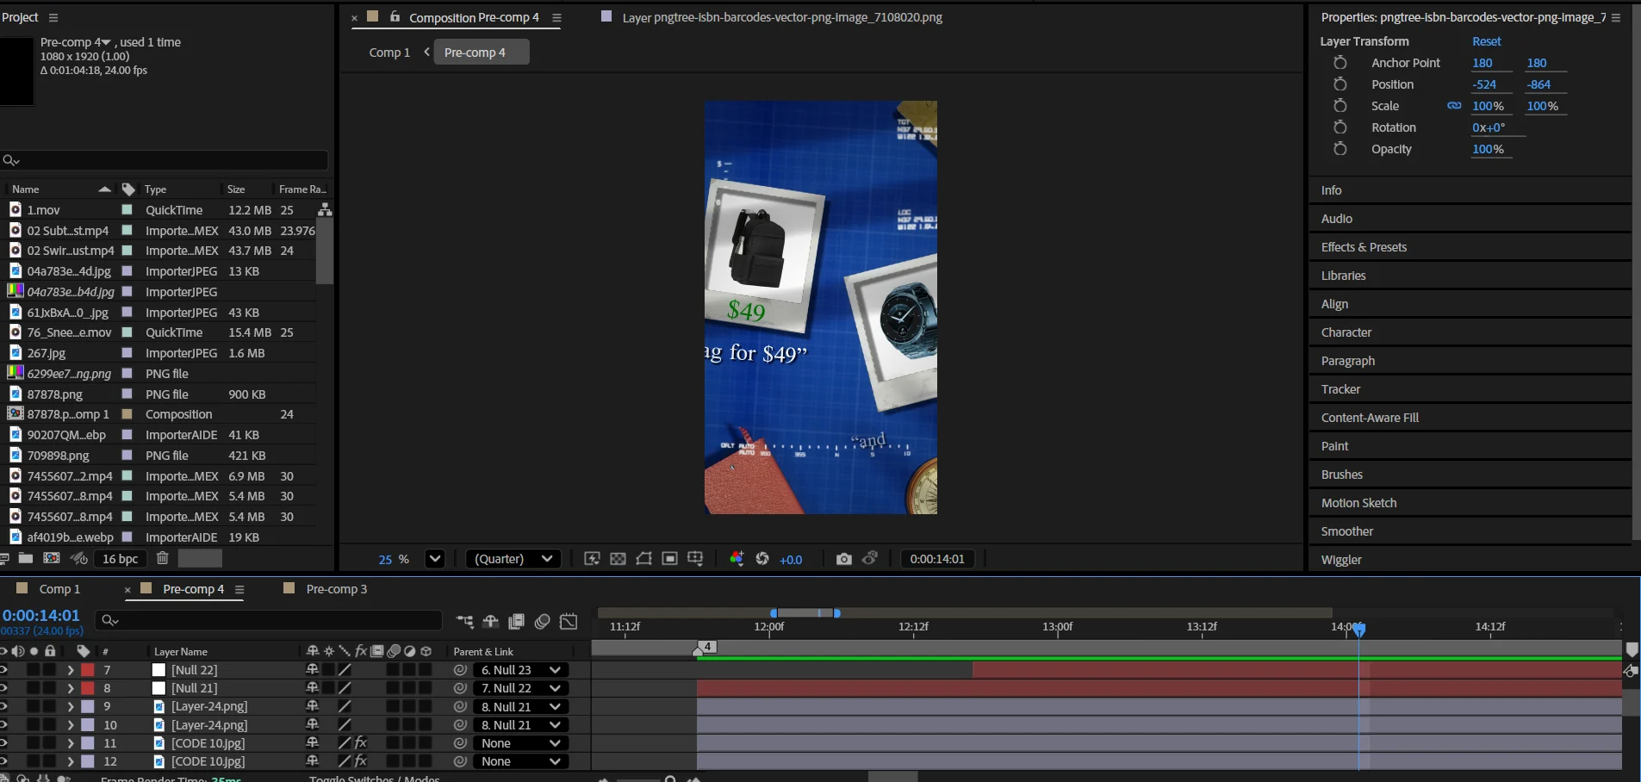Enable Motion Blur for timeline layers
Screen dimensions: 1641x782
[542, 622]
